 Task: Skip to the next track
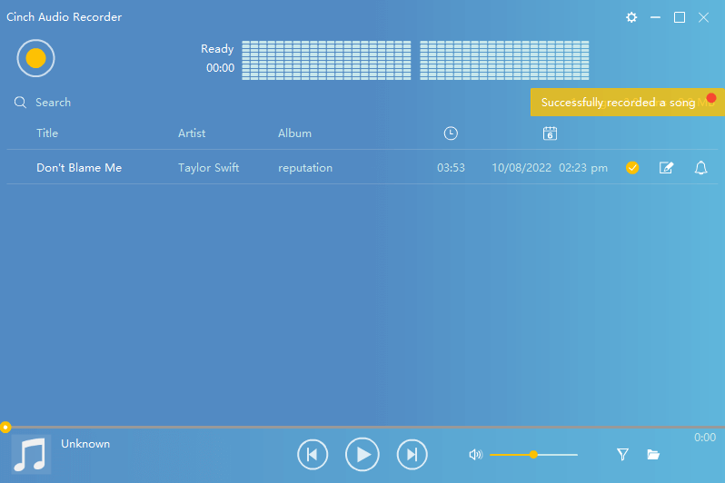pyautogui.click(x=412, y=454)
